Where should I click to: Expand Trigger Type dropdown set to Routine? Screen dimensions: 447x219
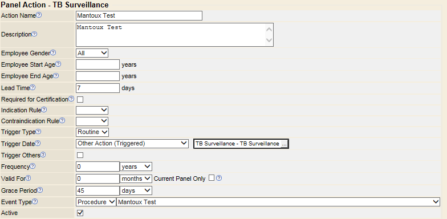(x=92, y=132)
